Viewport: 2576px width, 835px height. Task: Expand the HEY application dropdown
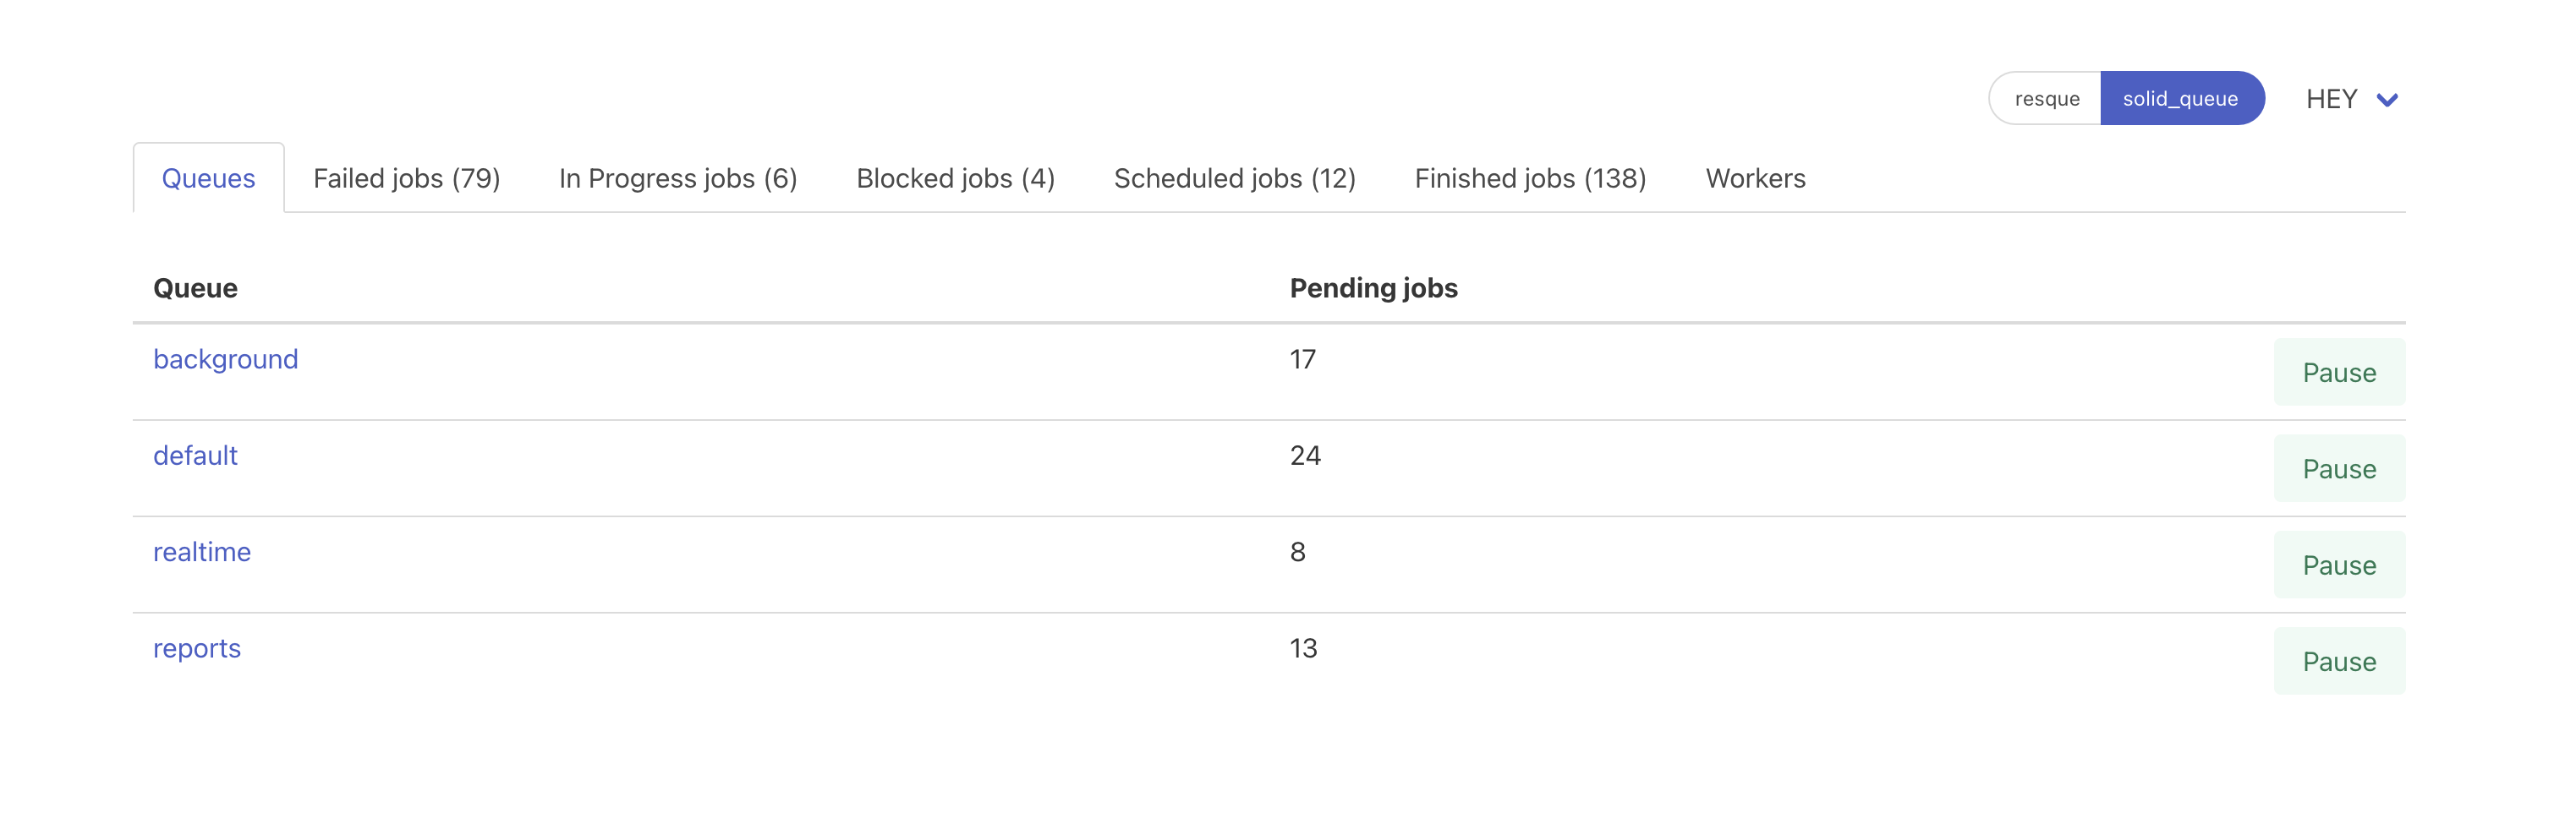pyautogui.click(x=2331, y=99)
